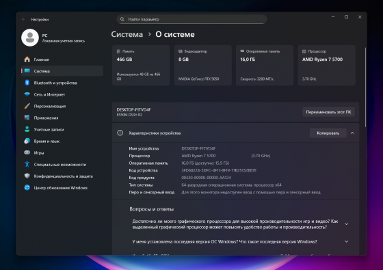Click the local account name PC

[44, 36]
